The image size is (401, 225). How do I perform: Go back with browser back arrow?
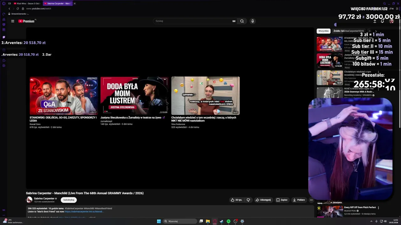9,9
